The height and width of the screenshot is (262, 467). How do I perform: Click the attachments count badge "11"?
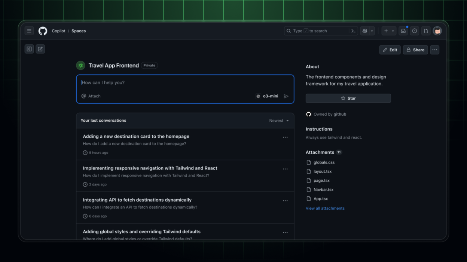339,152
